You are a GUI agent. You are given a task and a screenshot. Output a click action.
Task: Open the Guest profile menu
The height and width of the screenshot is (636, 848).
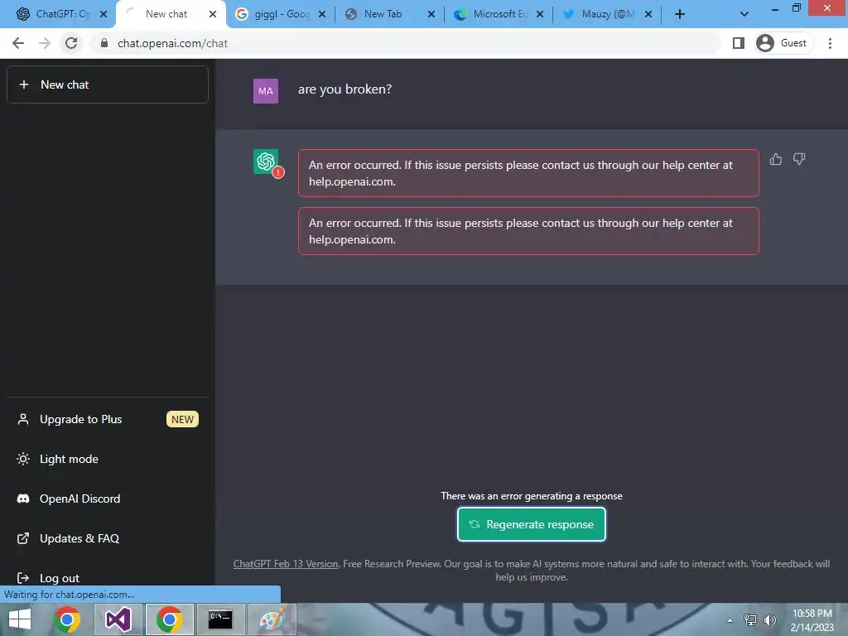(x=784, y=43)
